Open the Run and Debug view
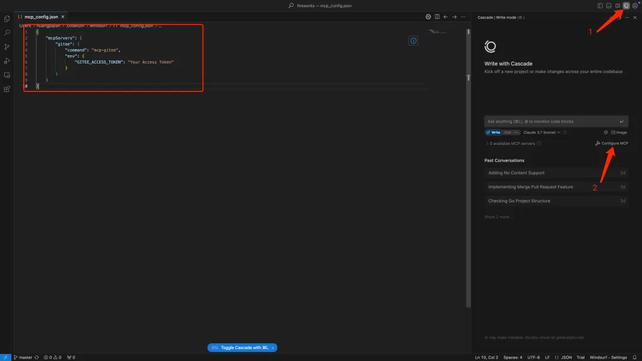 pyautogui.click(x=7, y=61)
